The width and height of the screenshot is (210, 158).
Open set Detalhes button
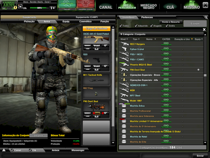click(x=38, y=136)
